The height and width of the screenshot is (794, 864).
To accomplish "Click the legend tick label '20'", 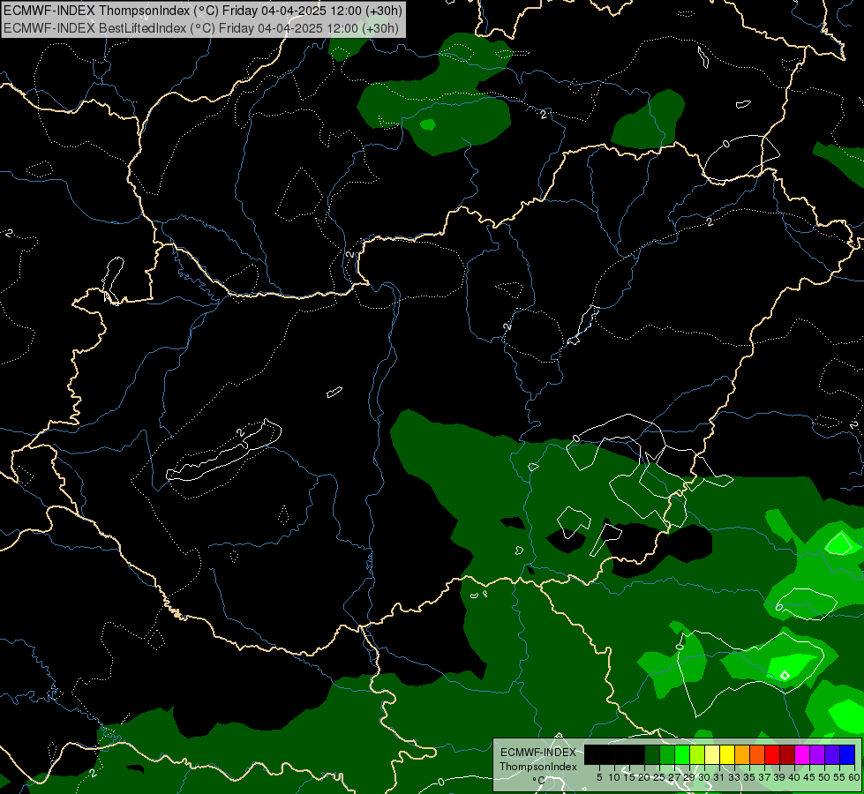I will pos(644,777).
